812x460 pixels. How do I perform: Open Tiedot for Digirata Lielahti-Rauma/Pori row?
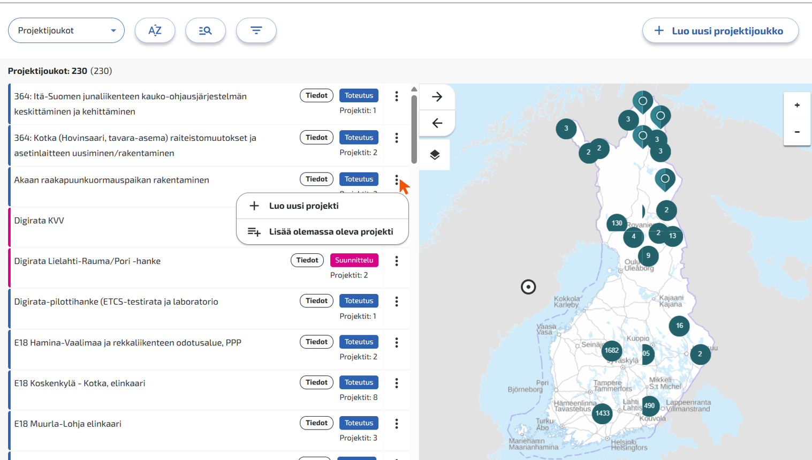click(x=307, y=260)
